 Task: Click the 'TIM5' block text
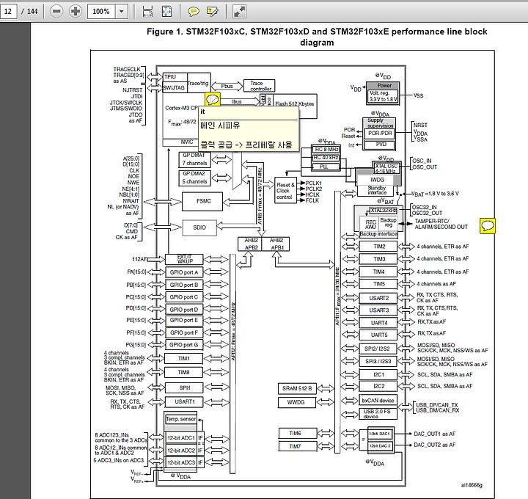379,284
